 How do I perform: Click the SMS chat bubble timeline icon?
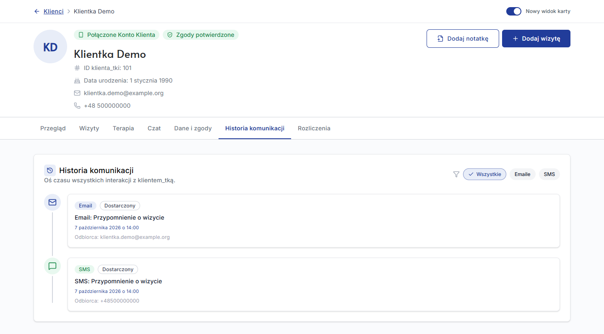pyautogui.click(x=52, y=266)
